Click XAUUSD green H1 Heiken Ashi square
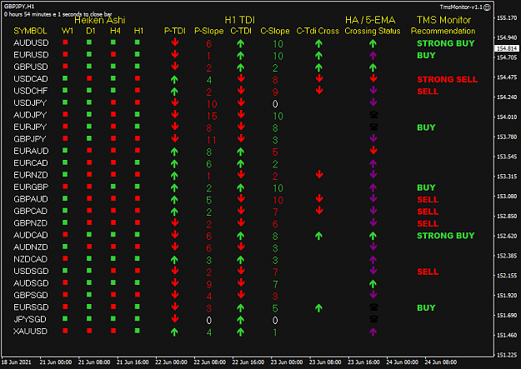521x369 pixels. pyautogui.click(x=138, y=331)
